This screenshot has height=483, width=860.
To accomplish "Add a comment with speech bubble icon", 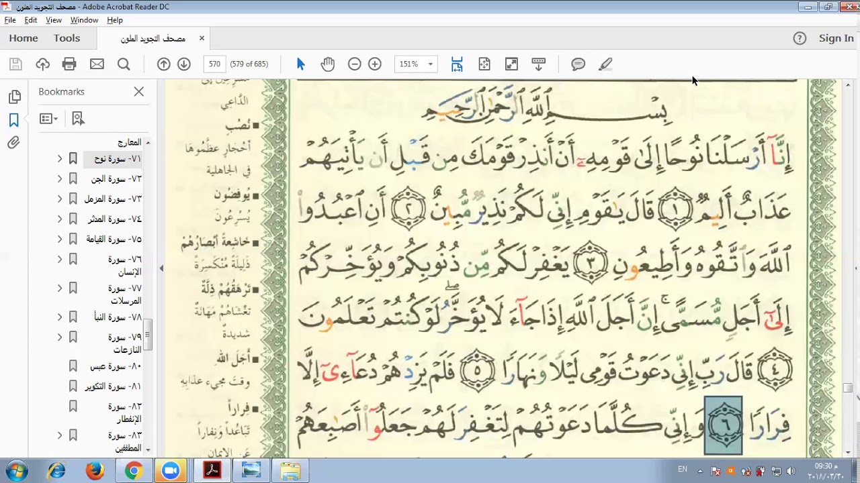I will pos(578,64).
